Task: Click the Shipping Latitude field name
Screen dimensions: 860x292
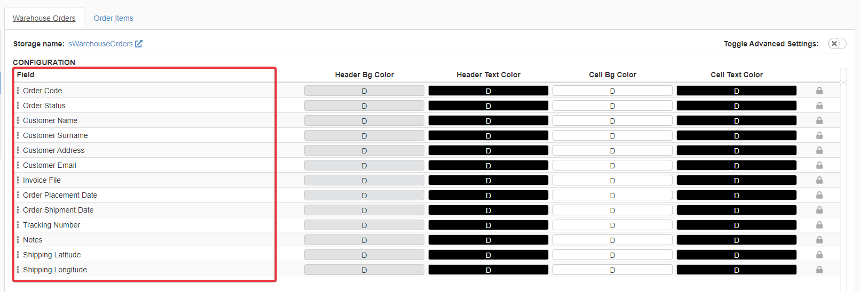Action: tap(52, 255)
